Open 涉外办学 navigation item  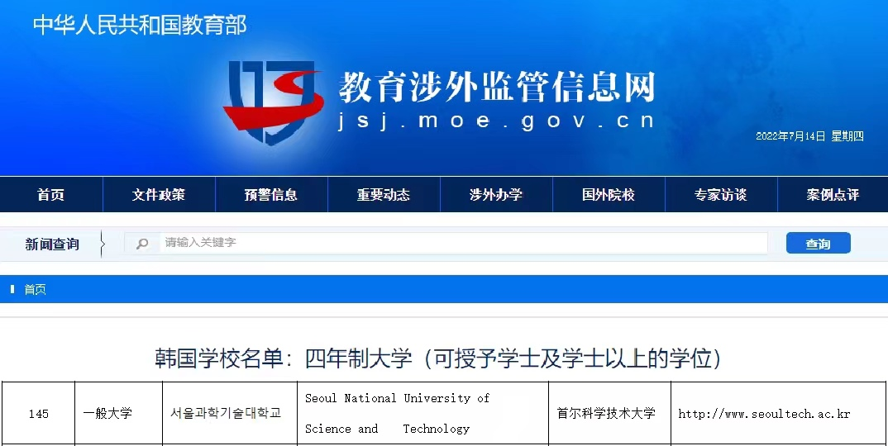(x=496, y=195)
